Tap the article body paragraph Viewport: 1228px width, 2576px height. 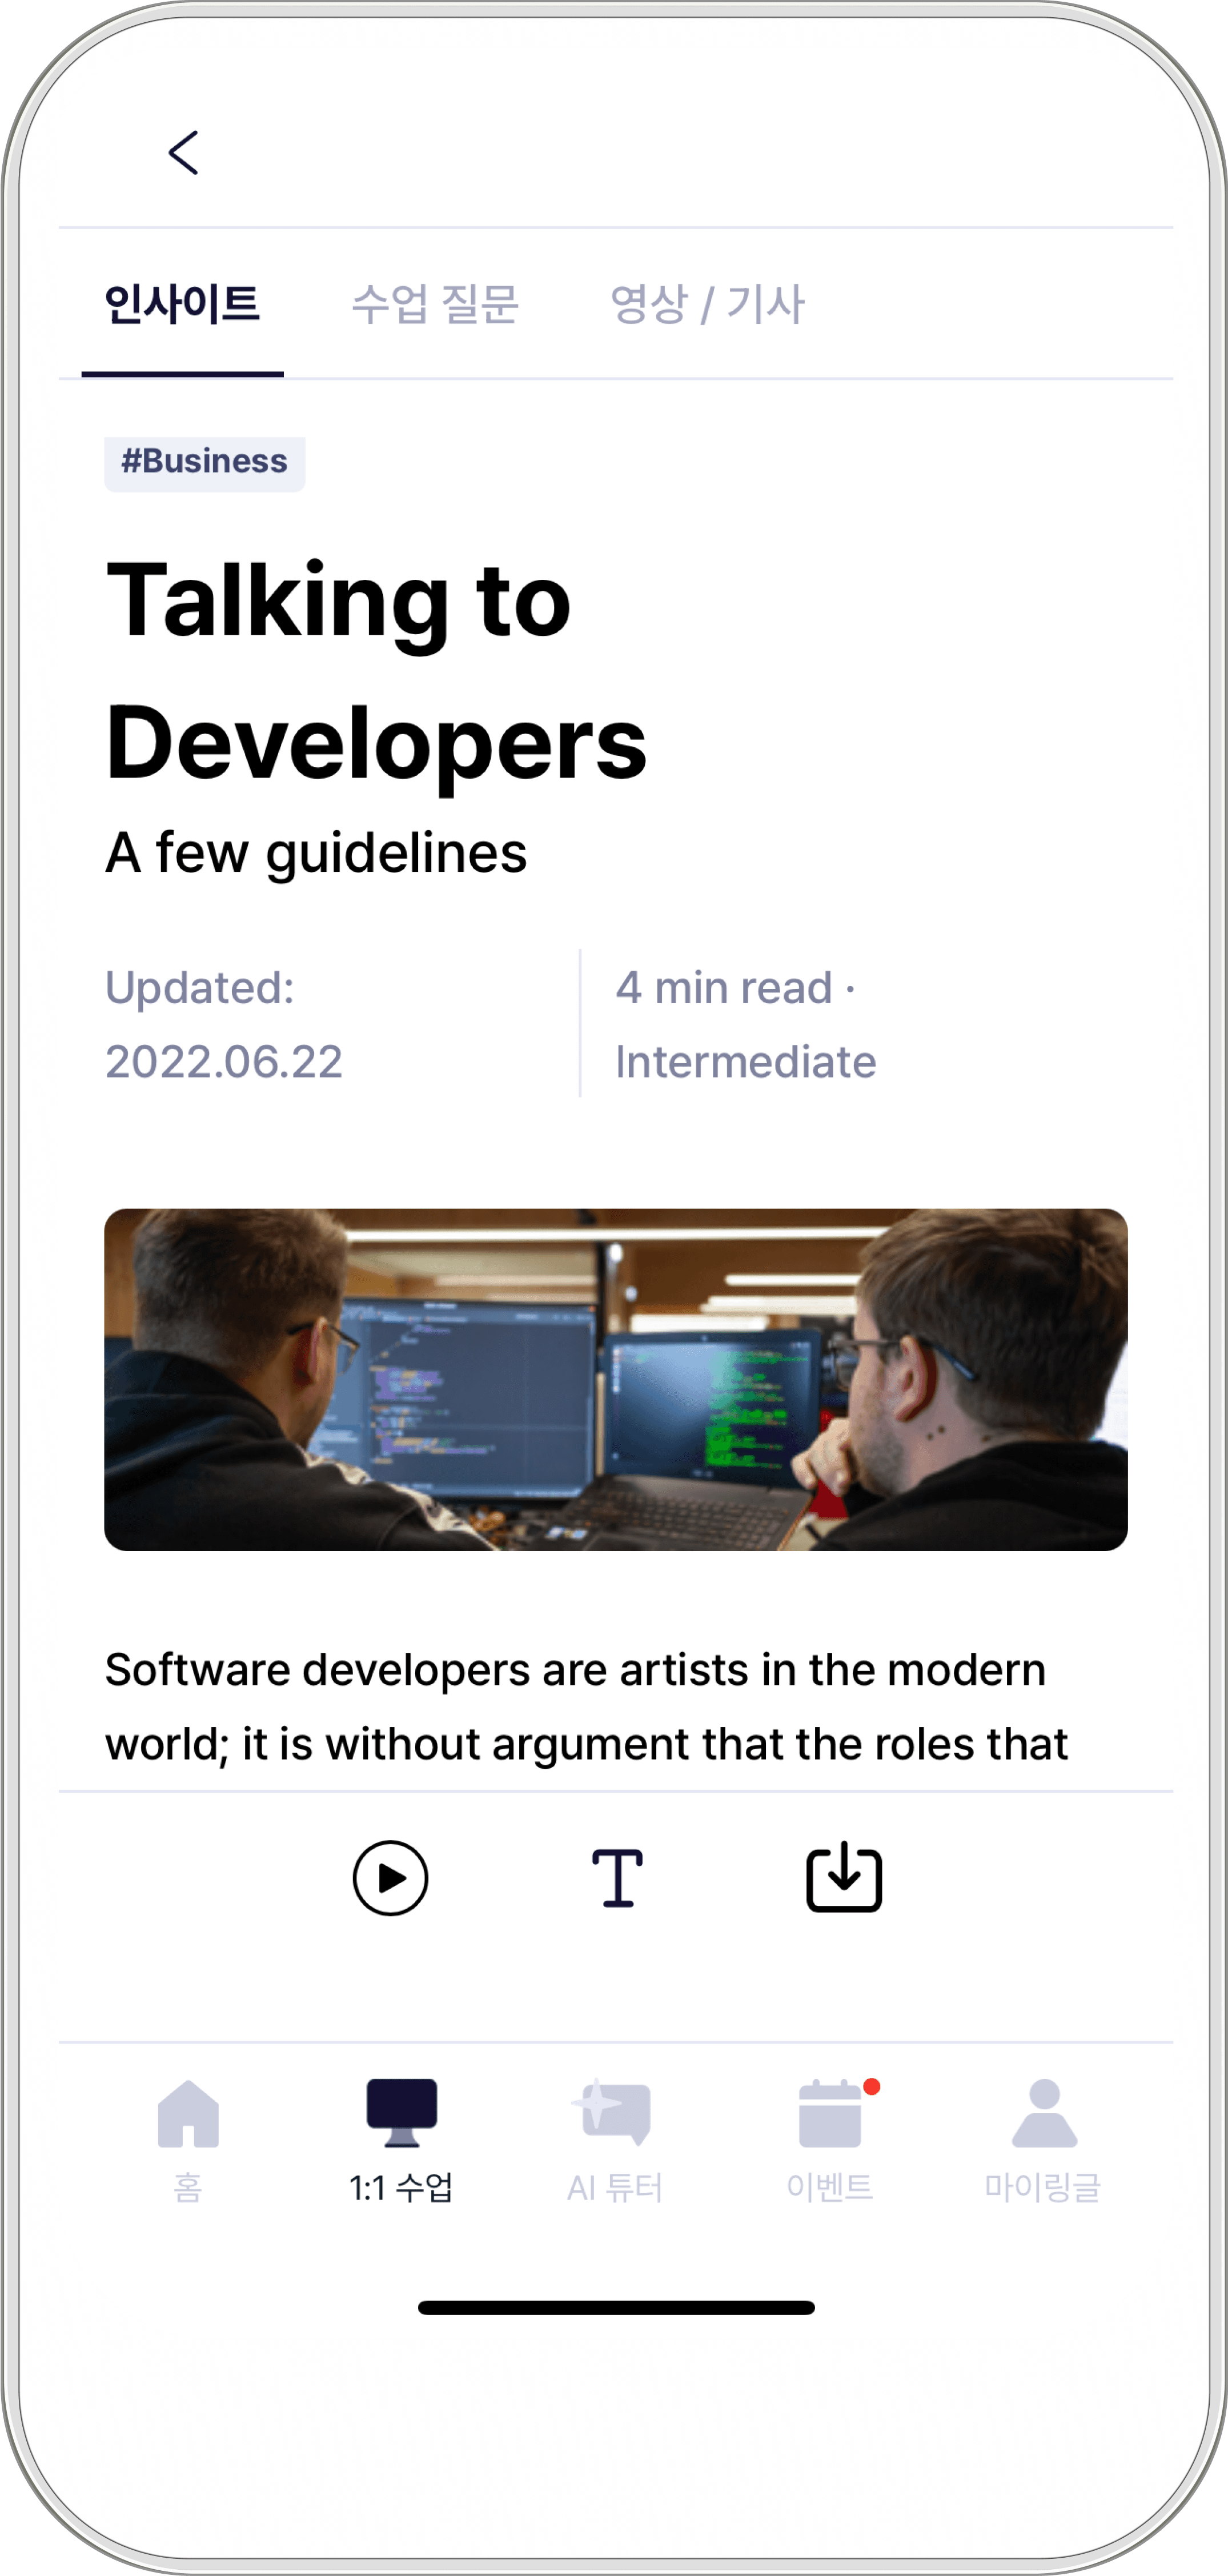(x=586, y=1706)
